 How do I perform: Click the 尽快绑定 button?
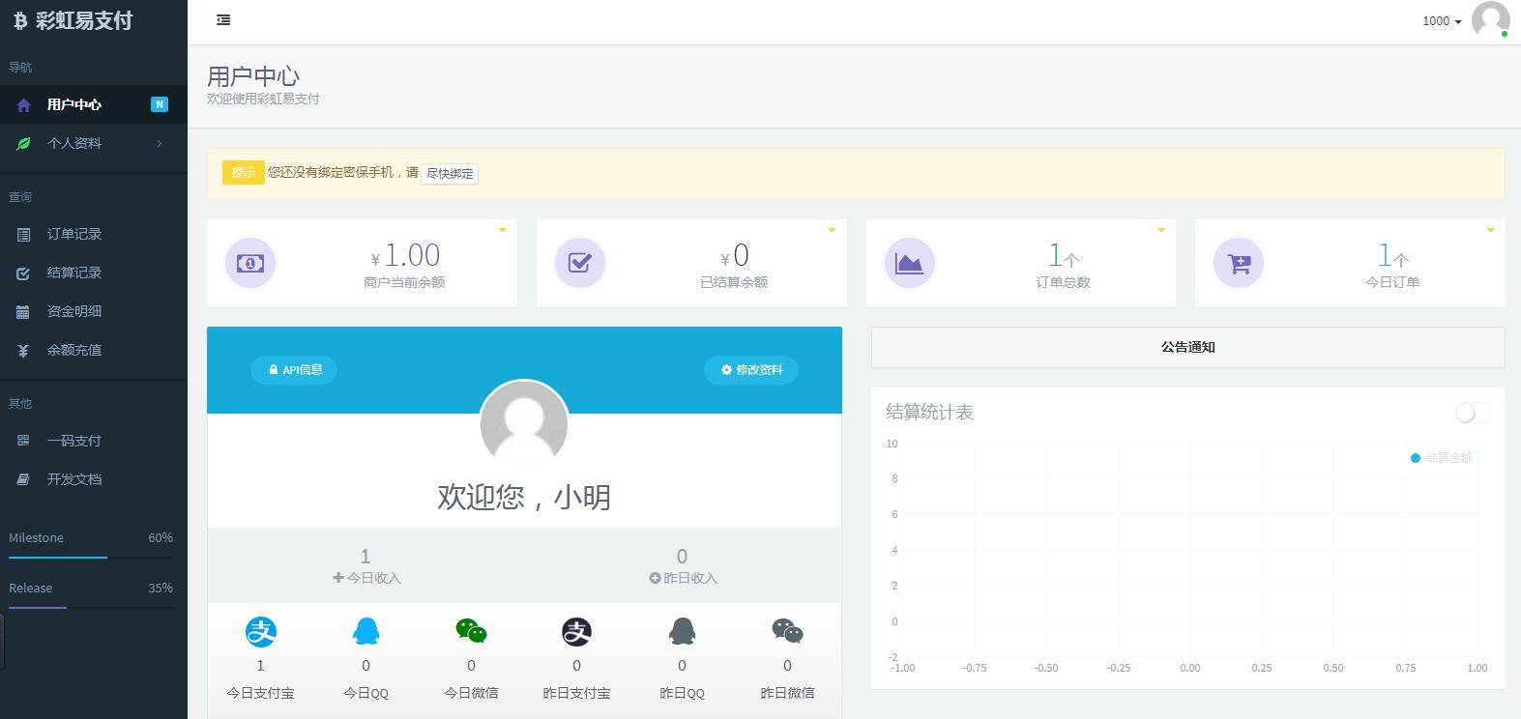(x=450, y=174)
